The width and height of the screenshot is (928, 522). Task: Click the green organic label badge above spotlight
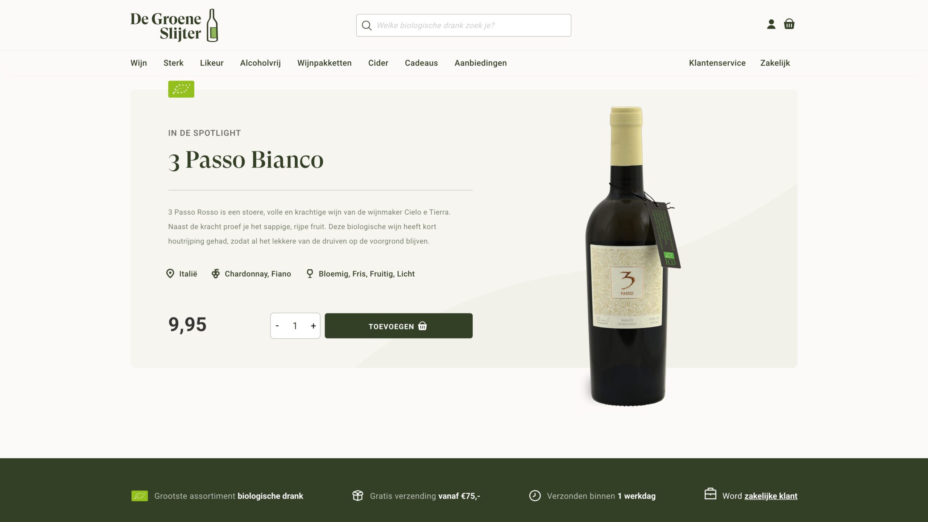(181, 89)
